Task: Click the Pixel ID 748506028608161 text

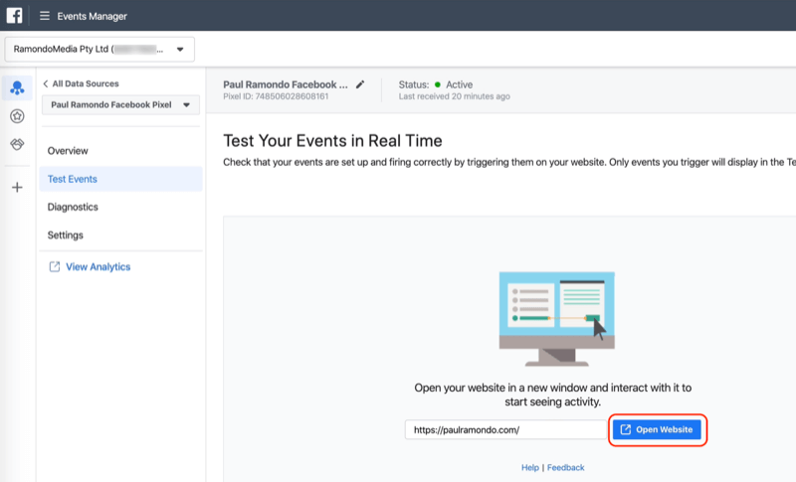Action: (276, 96)
